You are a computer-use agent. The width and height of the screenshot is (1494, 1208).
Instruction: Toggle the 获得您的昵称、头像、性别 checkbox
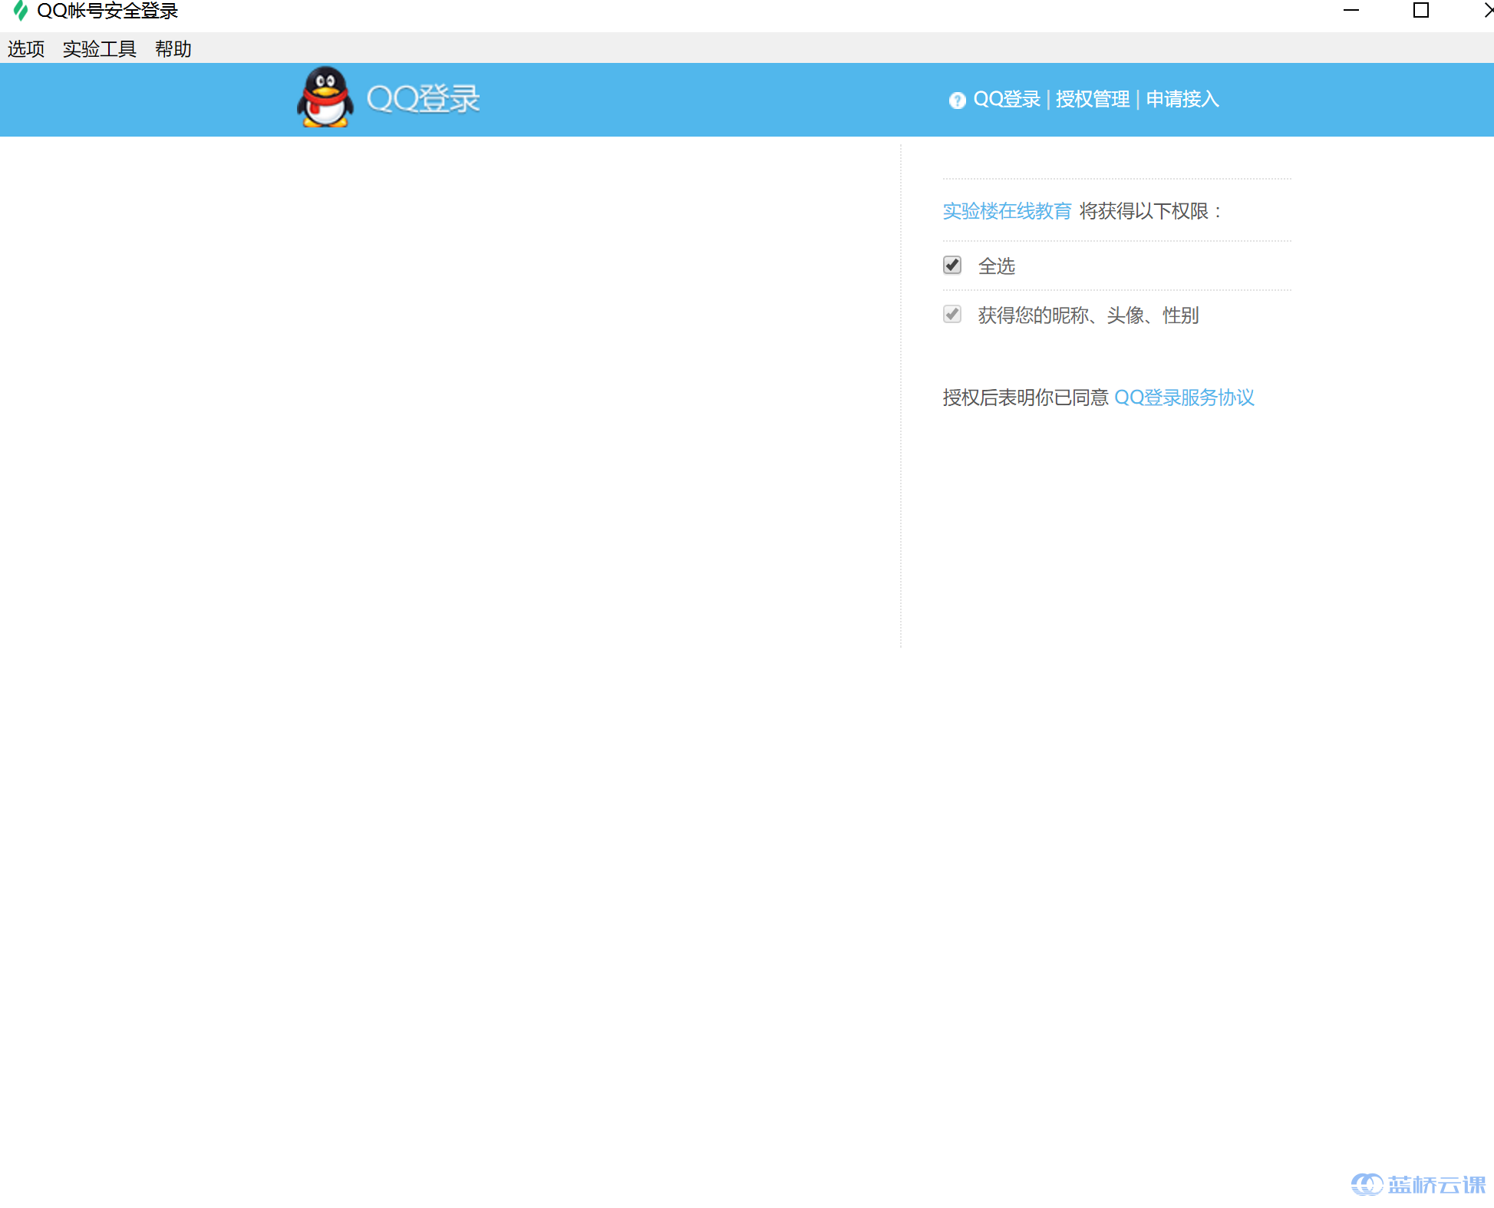(952, 315)
